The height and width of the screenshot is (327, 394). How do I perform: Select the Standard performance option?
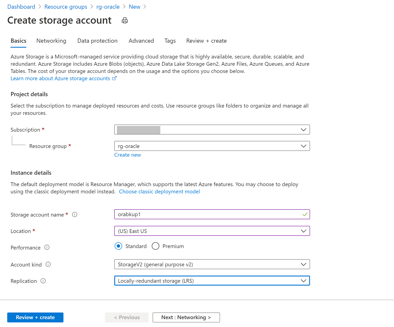click(x=119, y=246)
